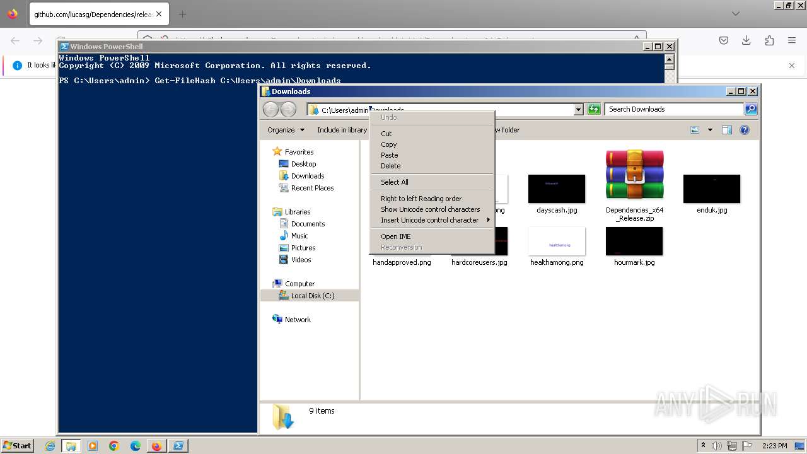807x454 pixels.
Task: Launch Chrome from the taskbar
Action: pyautogui.click(x=114, y=446)
